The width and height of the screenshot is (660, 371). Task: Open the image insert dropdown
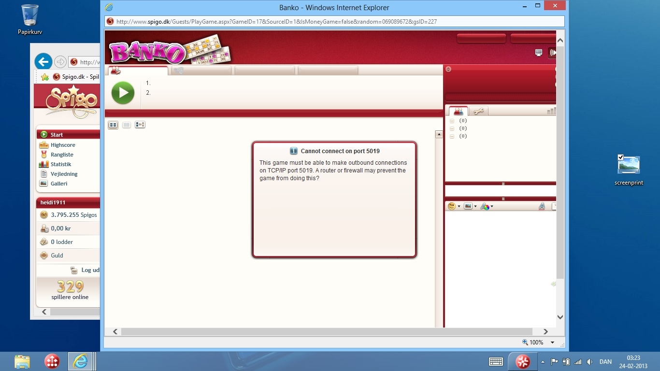pos(470,206)
